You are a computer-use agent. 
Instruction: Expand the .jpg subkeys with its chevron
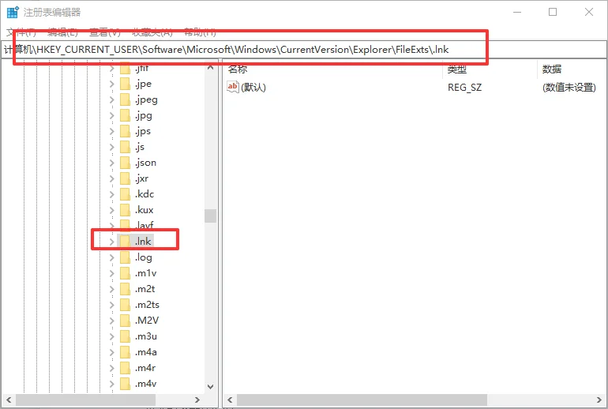click(111, 115)
